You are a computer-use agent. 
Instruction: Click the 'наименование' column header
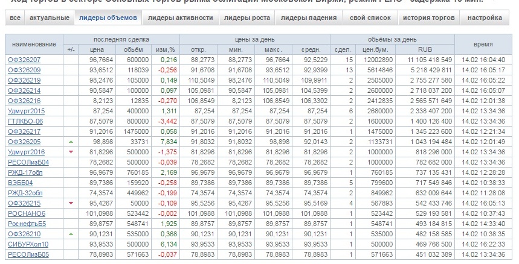[x=34, y=44]
